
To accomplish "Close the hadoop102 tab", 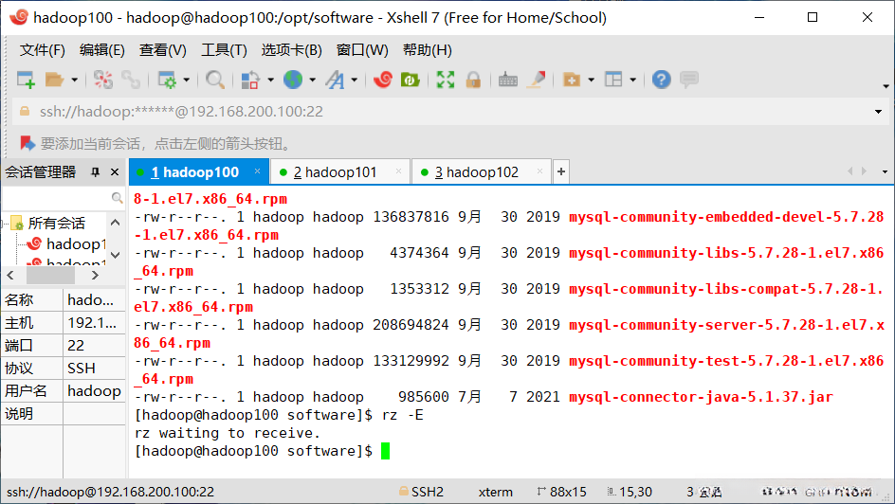I will click(539, 171).
